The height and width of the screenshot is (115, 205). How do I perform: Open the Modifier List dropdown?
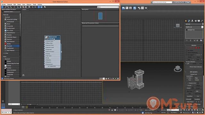point(202,27)
